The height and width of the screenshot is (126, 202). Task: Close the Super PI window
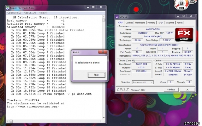(101, 7)
